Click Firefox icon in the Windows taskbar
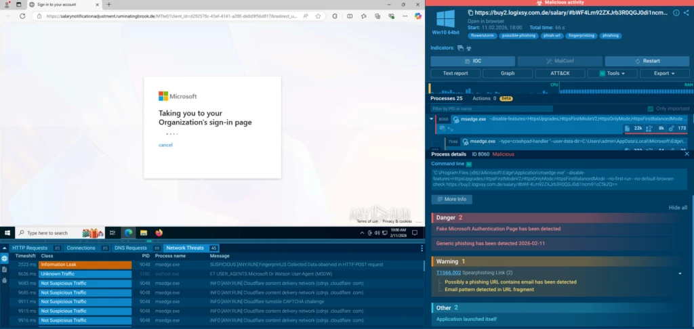 point(159,233)
